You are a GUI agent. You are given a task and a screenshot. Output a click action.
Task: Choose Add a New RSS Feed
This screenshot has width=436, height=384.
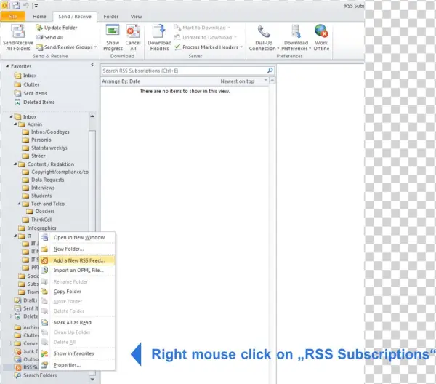tap(78, 260)
